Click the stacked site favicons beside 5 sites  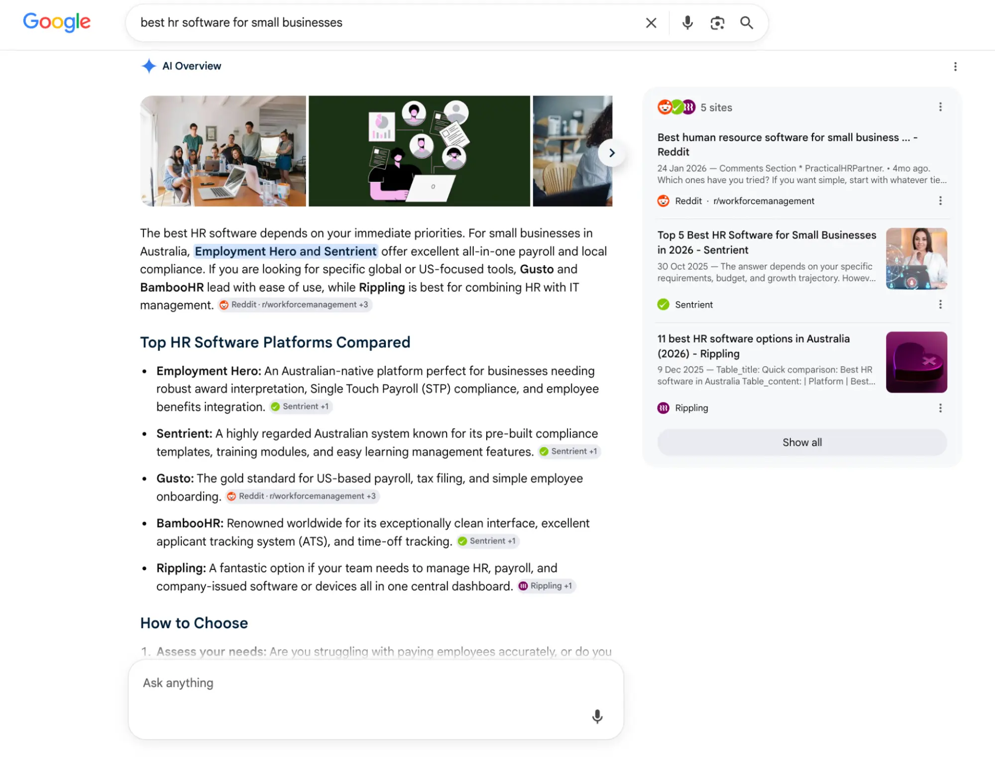tap(676, 107)
